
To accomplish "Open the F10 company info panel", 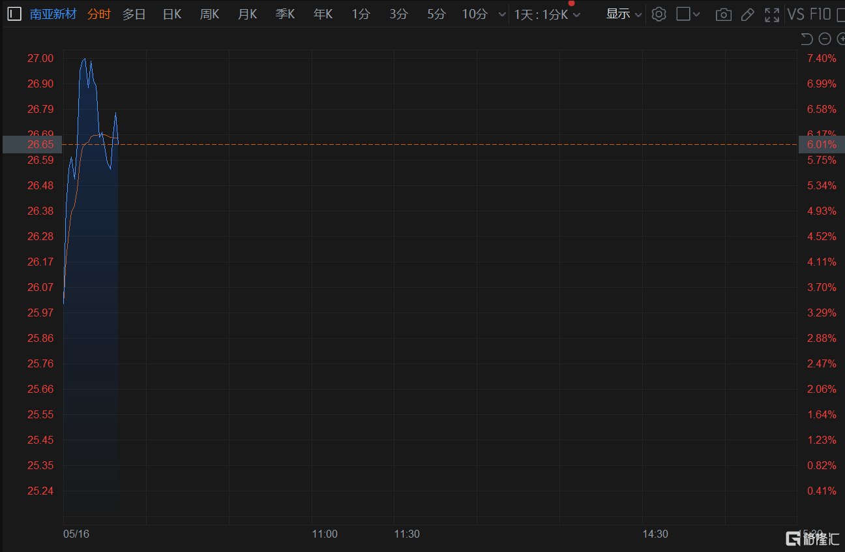I will coord(820,14).
